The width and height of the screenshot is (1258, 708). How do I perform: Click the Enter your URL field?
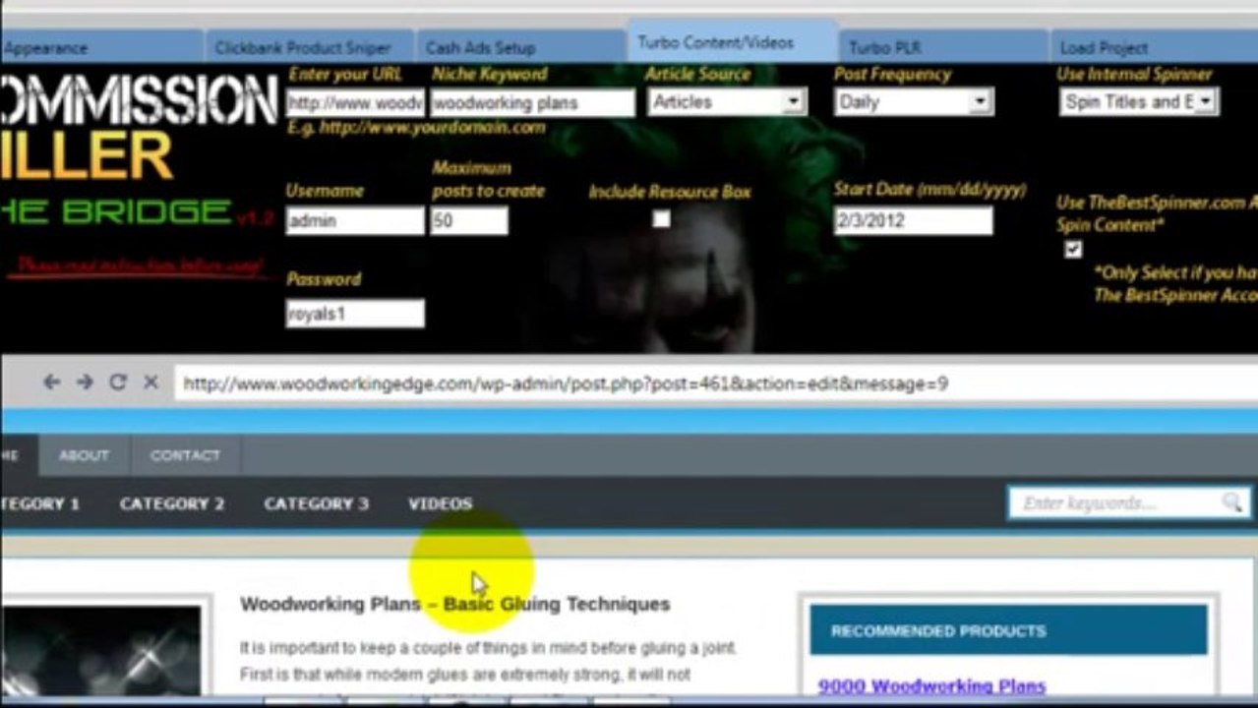355,103
